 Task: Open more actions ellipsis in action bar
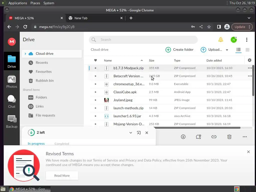click(244, 137)
